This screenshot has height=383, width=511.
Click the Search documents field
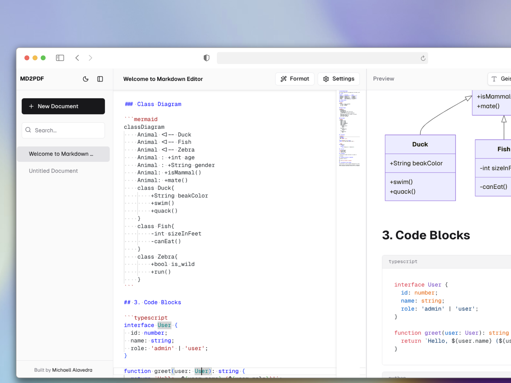pyautogui.click(x=63, y=130)
